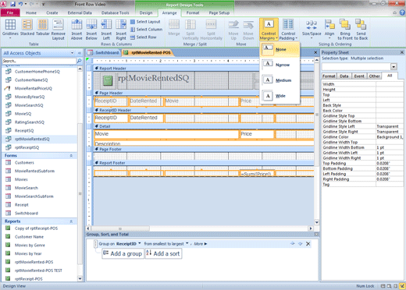Open Size/Space dropdown
Screen dimensions: 406x290
(312, 30)
